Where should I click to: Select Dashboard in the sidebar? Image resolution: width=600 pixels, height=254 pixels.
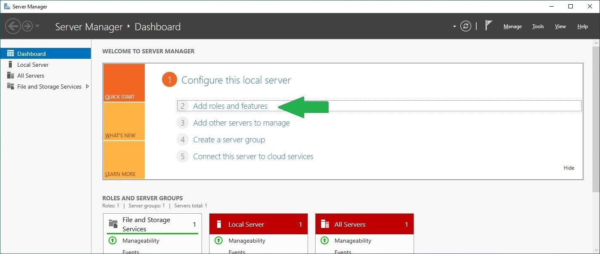pyautogui.click(x=45, y=54)
